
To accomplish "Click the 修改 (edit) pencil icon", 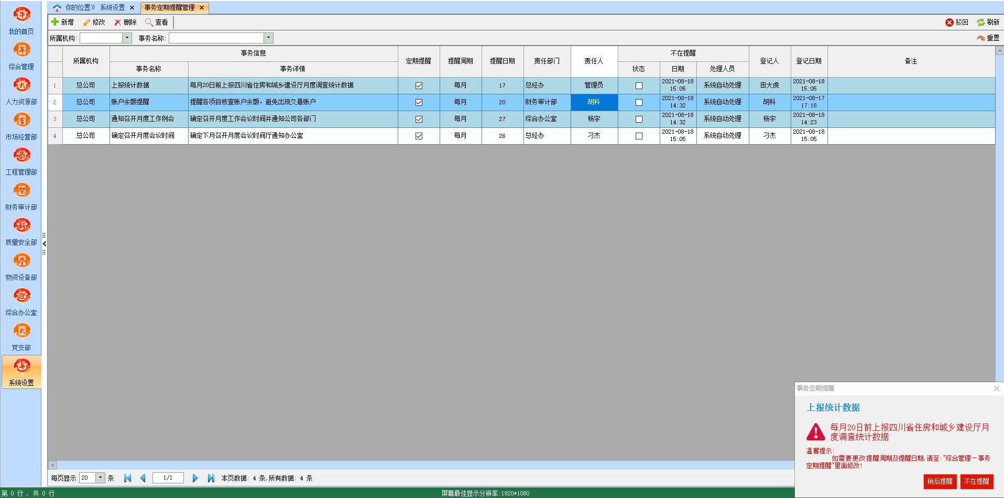I will point(86,22).
